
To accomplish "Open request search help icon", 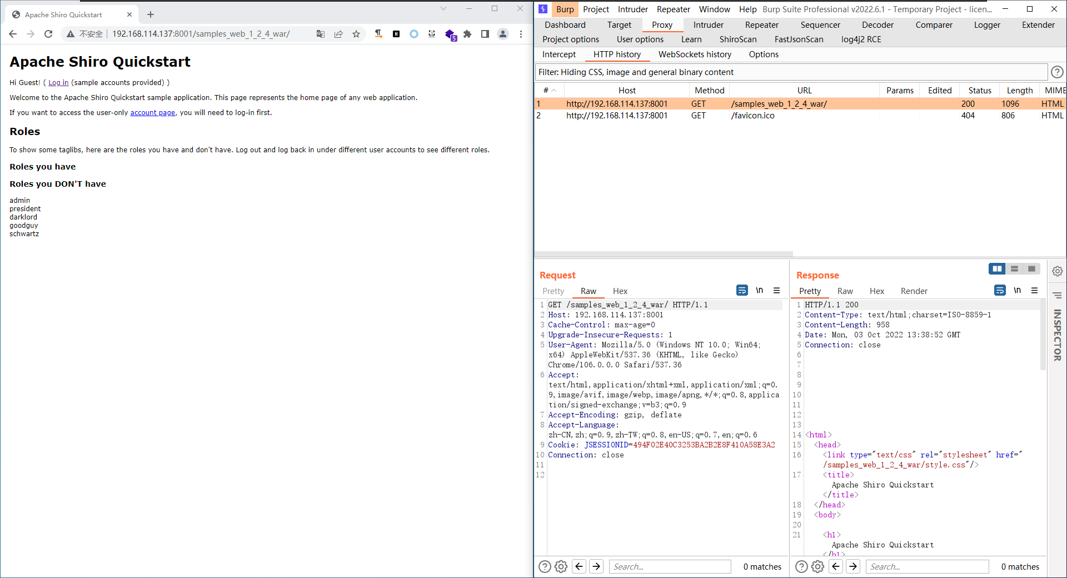I will tap(545, 566).
